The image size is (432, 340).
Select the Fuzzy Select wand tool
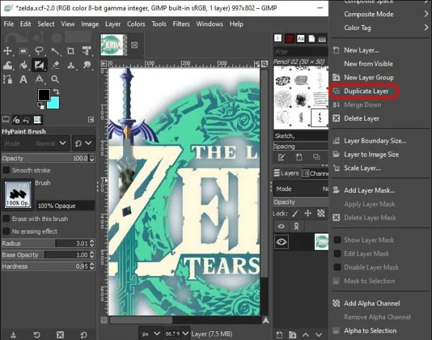55,51
